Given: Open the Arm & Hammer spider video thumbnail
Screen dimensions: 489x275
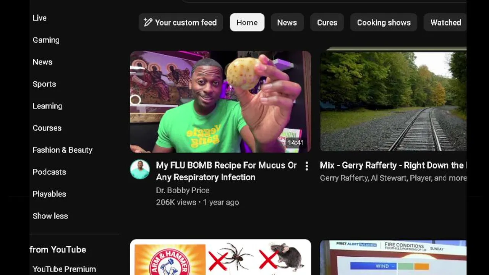Looking at the screenshot, I should 220,257.
